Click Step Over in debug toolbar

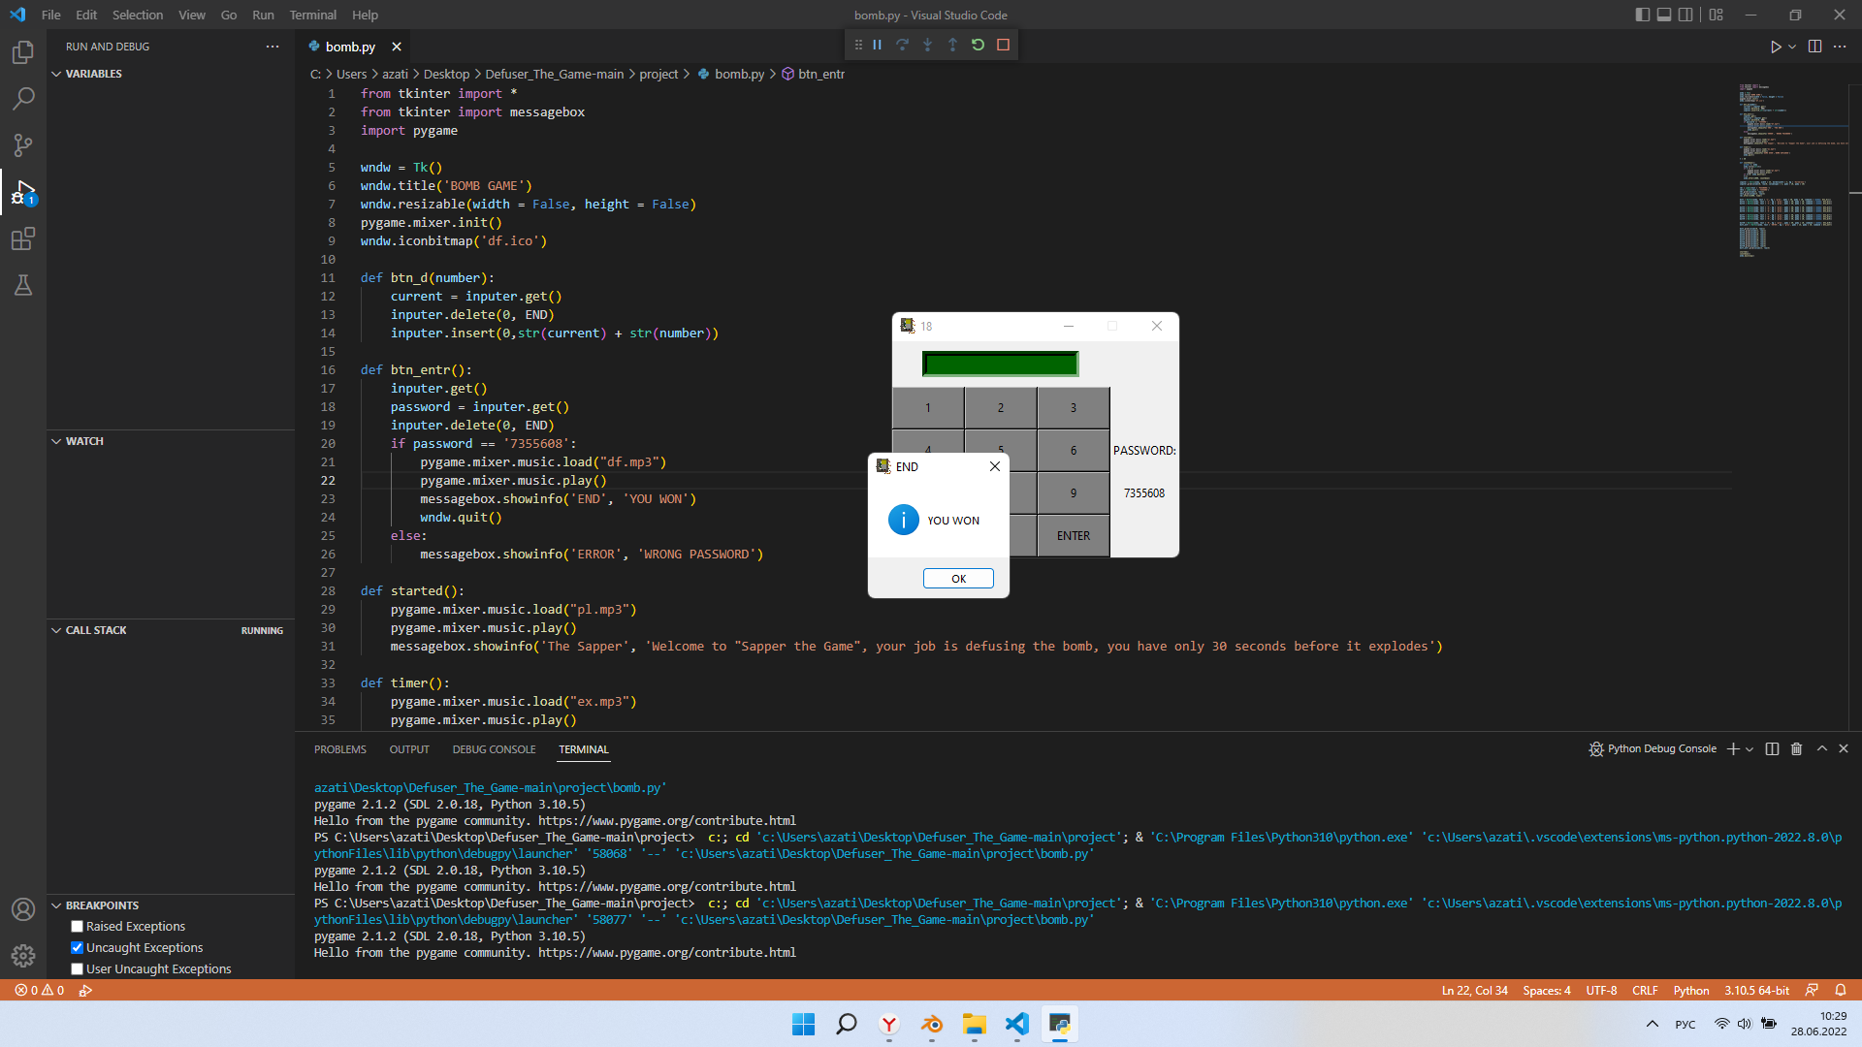903,45
